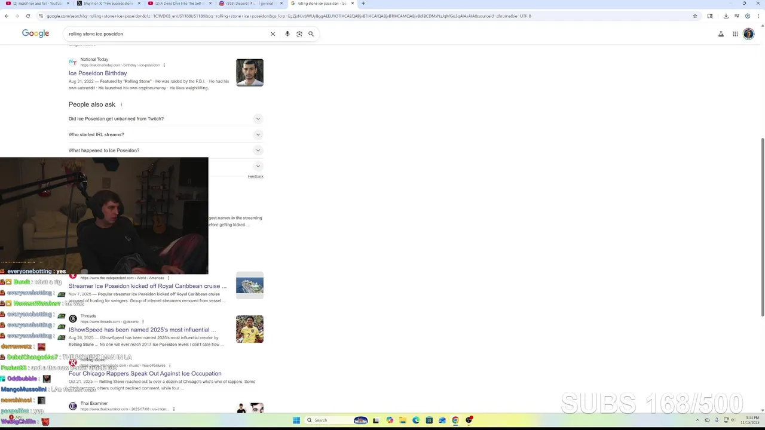Image resolution: width=765 pixels, height=430 pixels.
Task: Search by image with Google Lens icon
Action: click(x=299, y=34)
